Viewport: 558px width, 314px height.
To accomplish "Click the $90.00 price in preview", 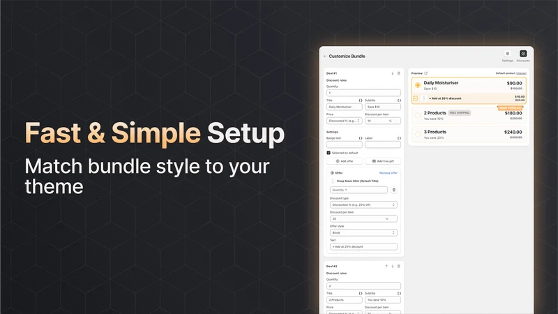I will (x=514, y=83).
